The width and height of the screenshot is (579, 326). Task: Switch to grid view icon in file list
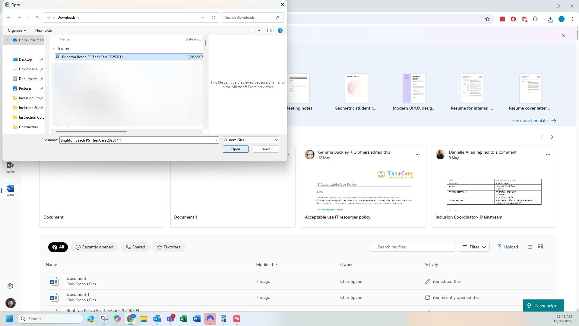pyautogui.click(x=540, y=247)
